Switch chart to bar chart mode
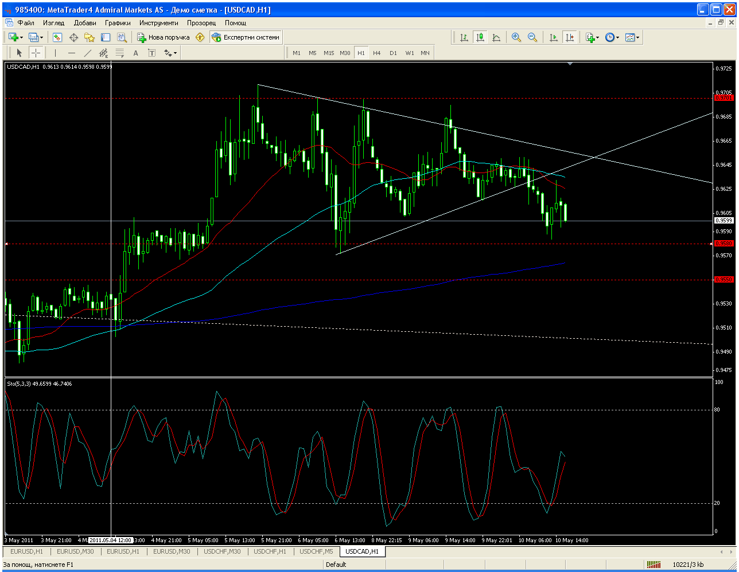The image size is (739, 572). 464,37
